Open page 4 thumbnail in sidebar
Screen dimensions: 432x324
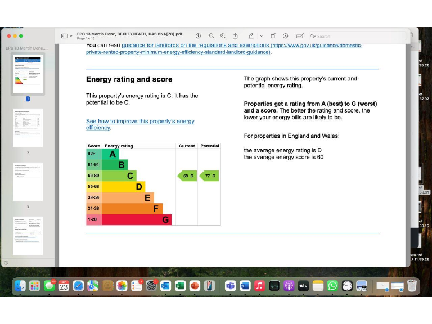click(28, 235)
